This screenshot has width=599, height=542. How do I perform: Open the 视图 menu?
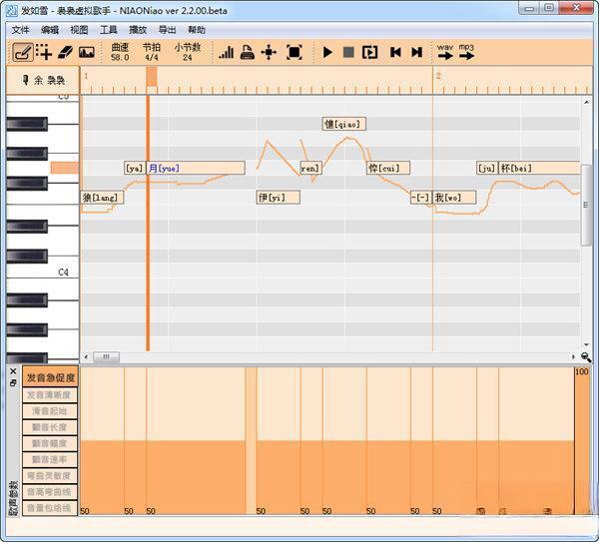coord(79,30)
